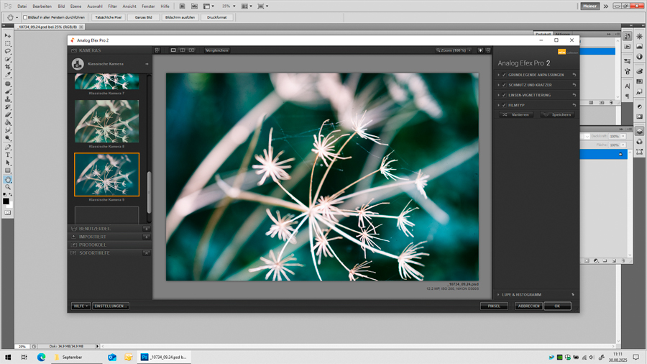
Task: Click the Vergleichen button
Action: [216, 50]
